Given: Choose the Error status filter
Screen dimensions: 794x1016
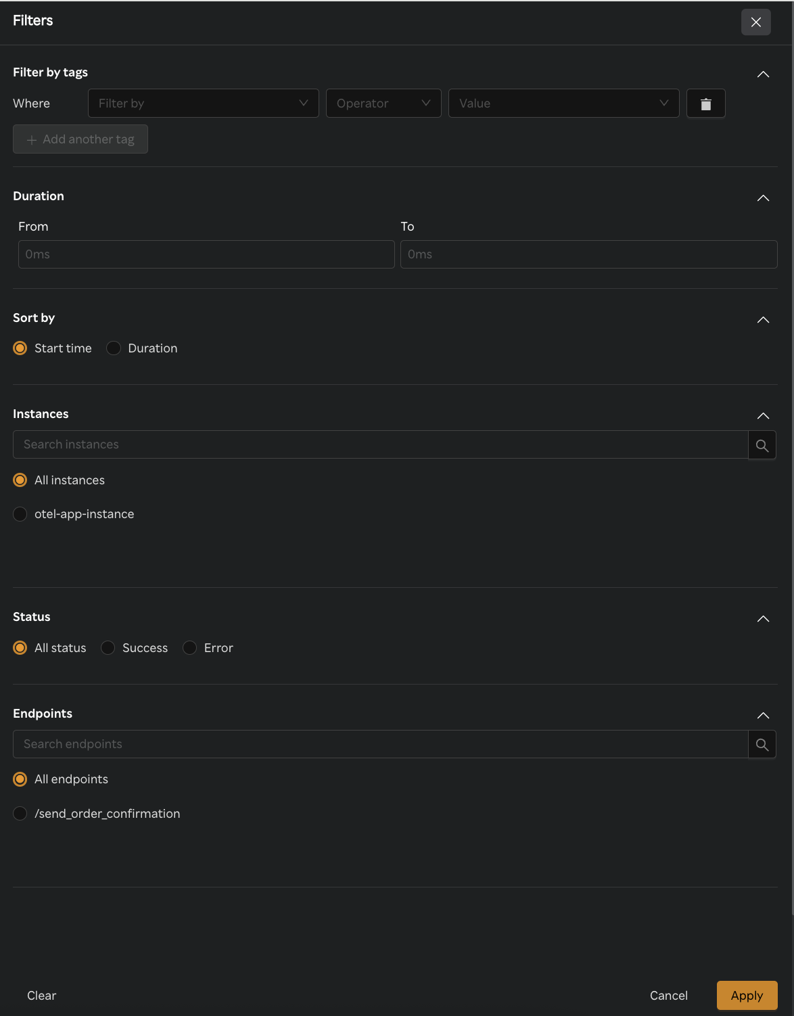Looking at the screenshot, I should click(189, 647).
